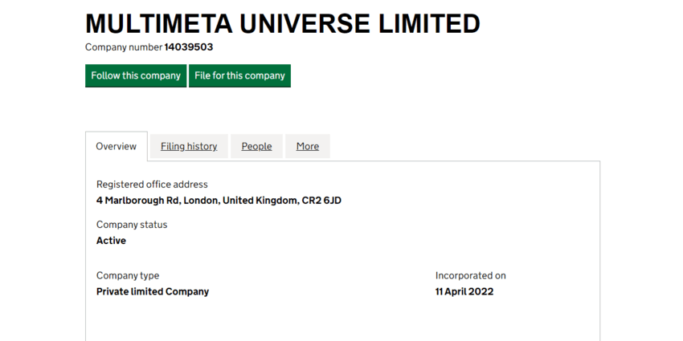Viewport: 683px width, 341px height.
Task: Click the 11 April 2022 incorporation date
Action: pos(464,291)
